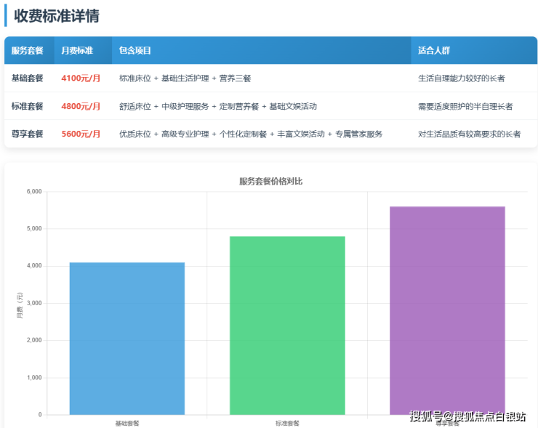This screenshot has width=538, height=428.
Task: Select the 包含项目 column header
Action: pos(135,51)
